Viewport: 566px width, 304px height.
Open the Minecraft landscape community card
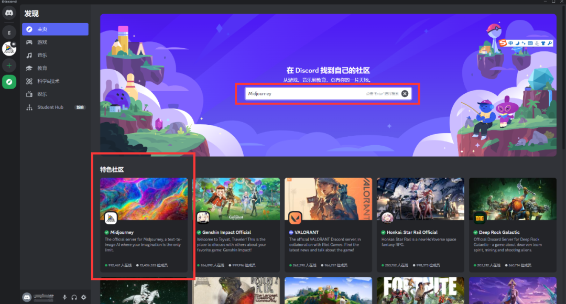(x=328, y=291)
